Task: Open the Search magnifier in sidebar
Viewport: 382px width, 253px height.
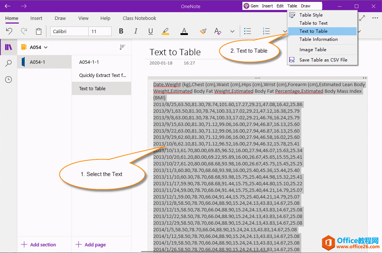Action: pos(8,63)
